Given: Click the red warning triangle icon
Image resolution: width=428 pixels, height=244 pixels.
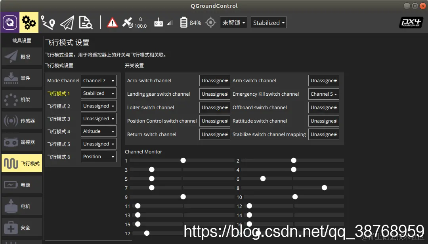Looking at the screenshot, I should pos(112,23).
